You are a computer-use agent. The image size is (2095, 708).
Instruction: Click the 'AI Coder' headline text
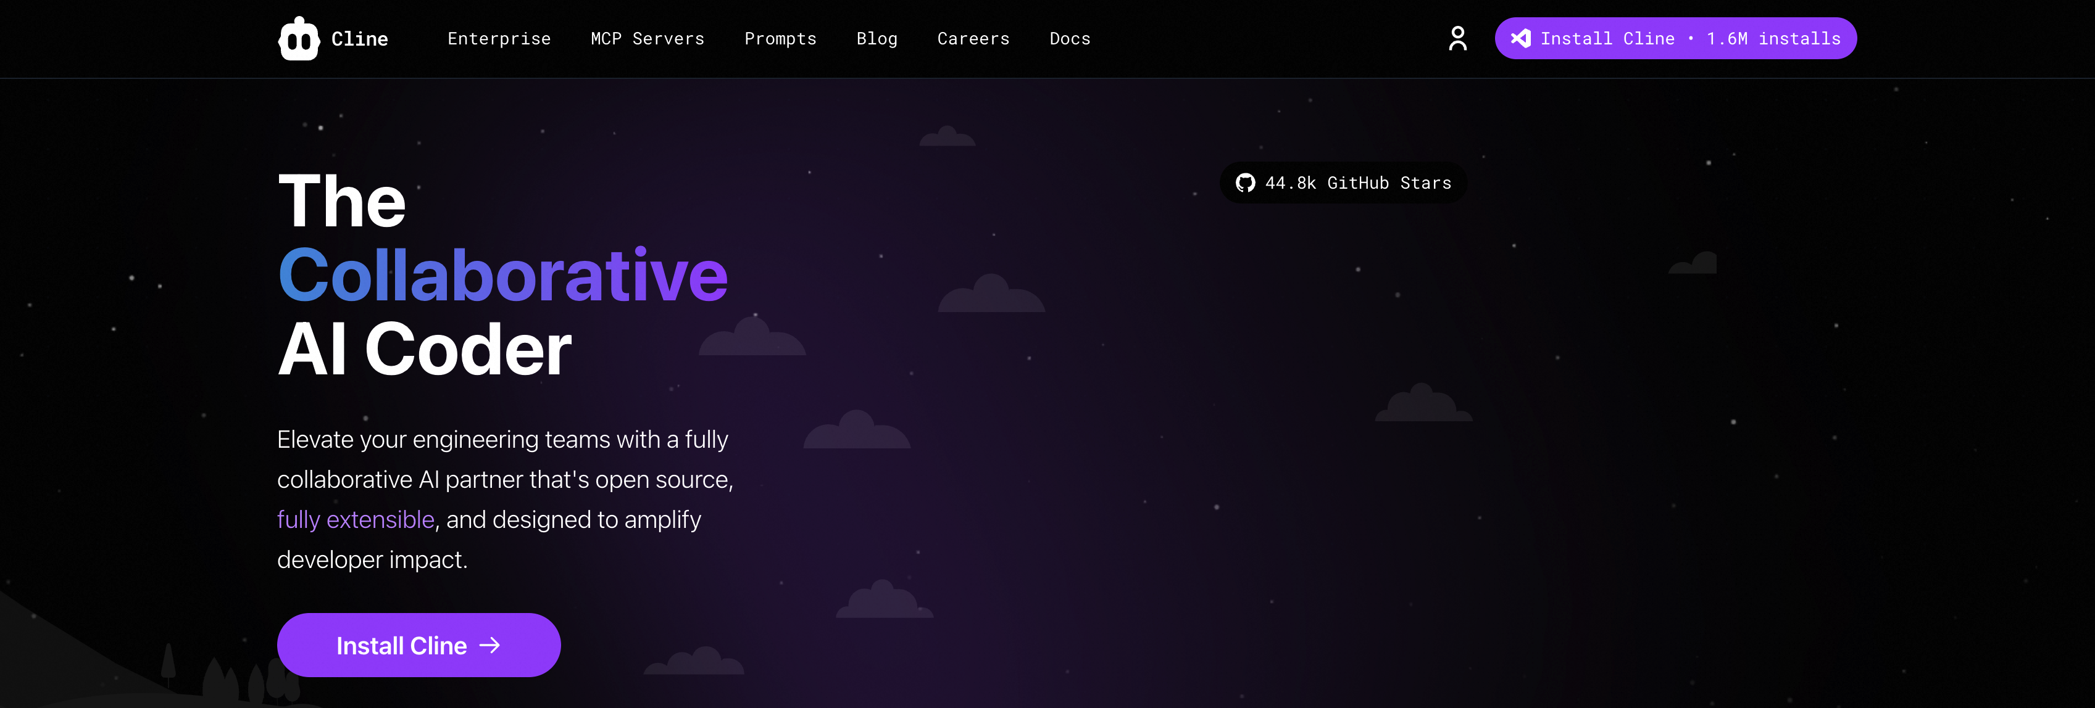[425, 348]
